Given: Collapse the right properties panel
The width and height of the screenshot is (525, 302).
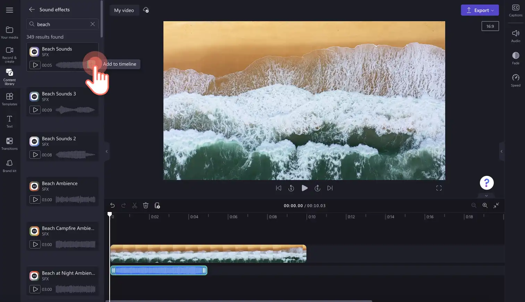Looking at the screenshot, I should (x=501, y=152).
